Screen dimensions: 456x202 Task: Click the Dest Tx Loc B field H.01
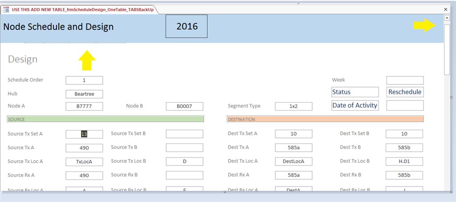404,161
